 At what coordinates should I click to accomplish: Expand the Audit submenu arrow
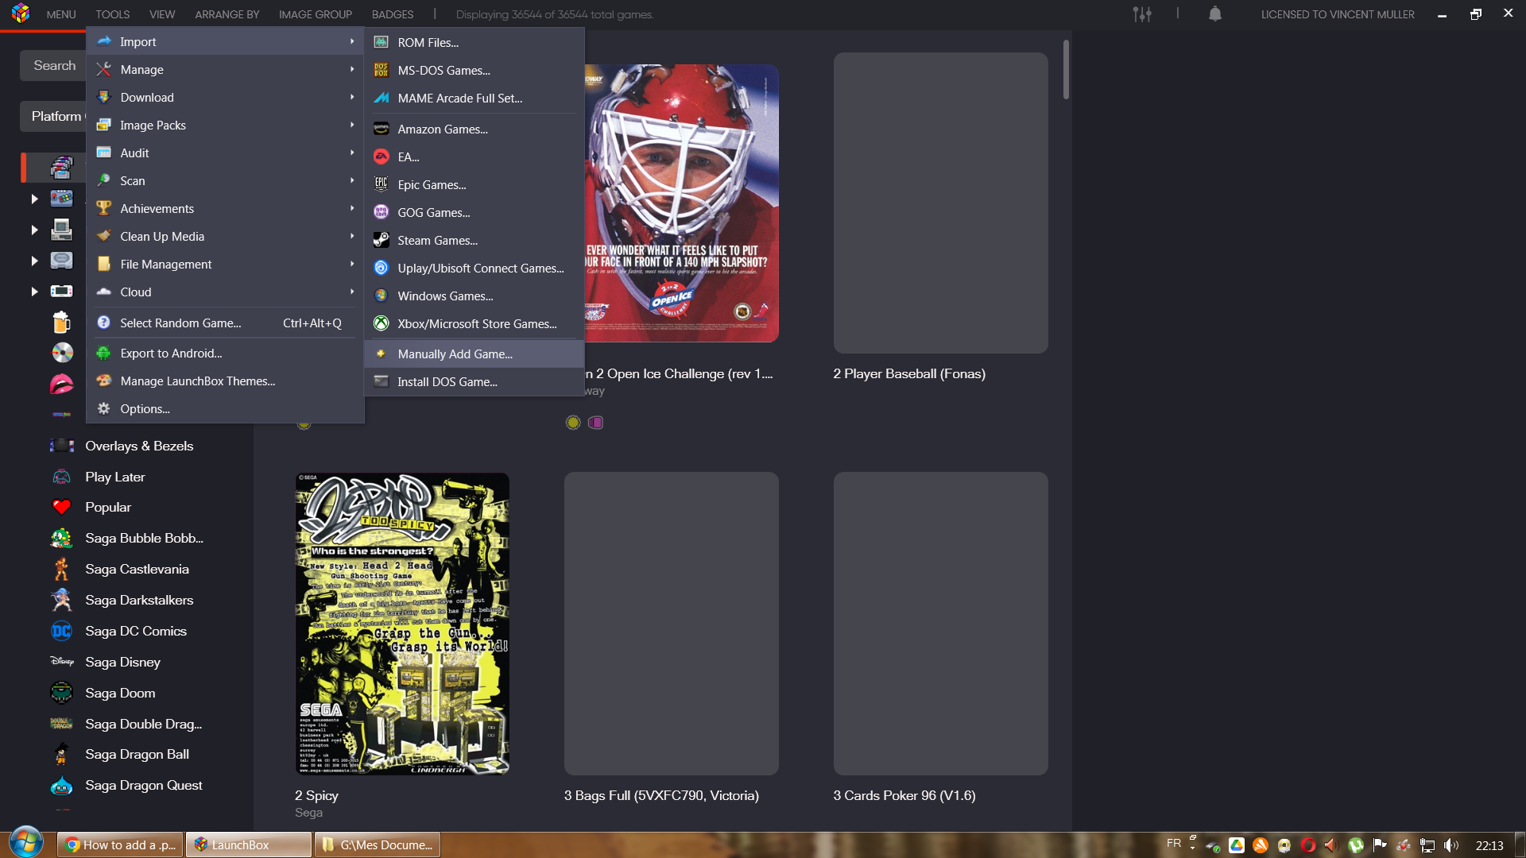(x=352, y=153)
